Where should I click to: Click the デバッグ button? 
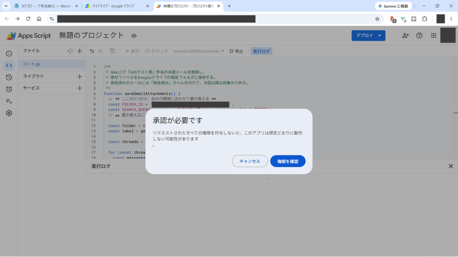coord(157,51)
